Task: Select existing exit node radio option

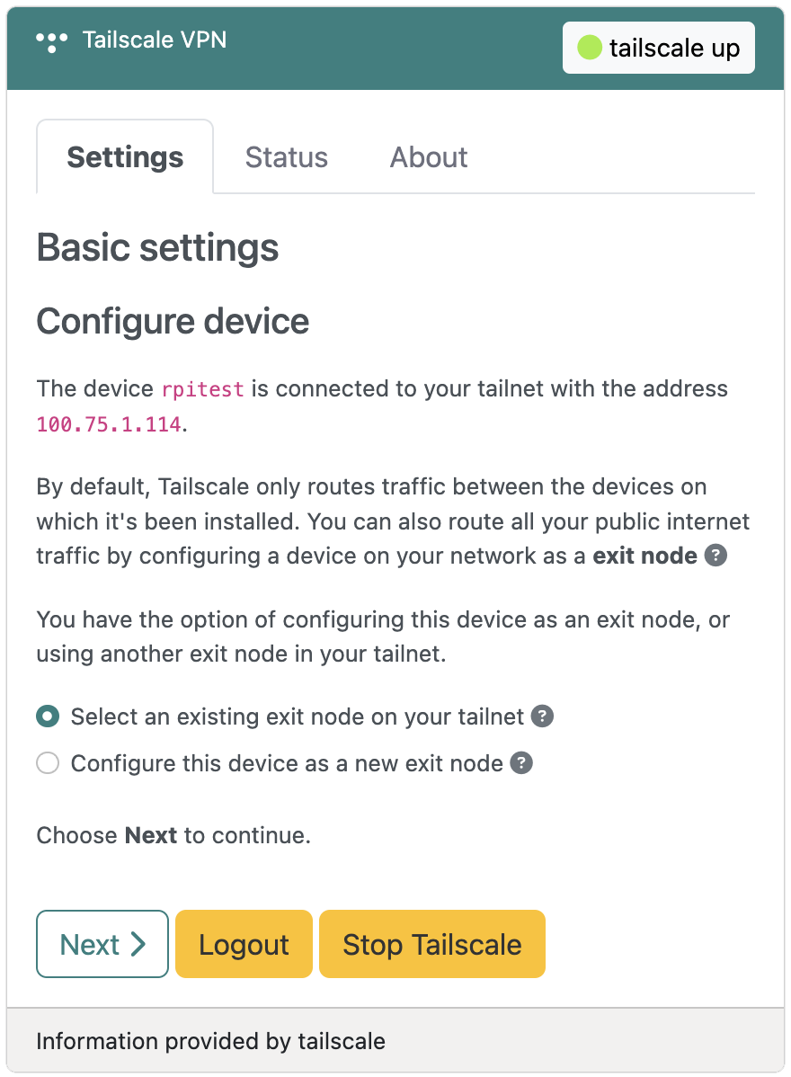Action: click(48, 717)
